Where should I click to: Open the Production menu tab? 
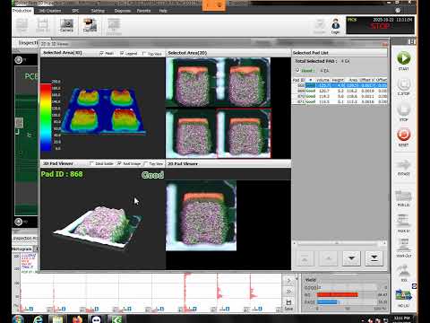point(22,11)
